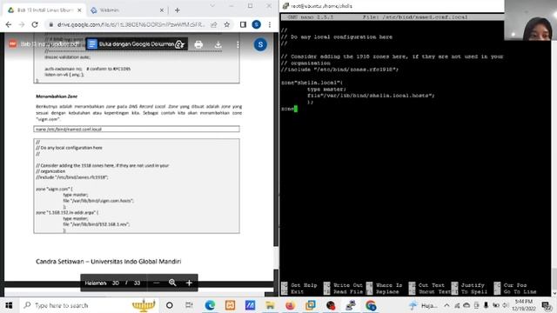Print the PDF from the Drive viewer
The image size is (557, 313).
tap(198, 44)
